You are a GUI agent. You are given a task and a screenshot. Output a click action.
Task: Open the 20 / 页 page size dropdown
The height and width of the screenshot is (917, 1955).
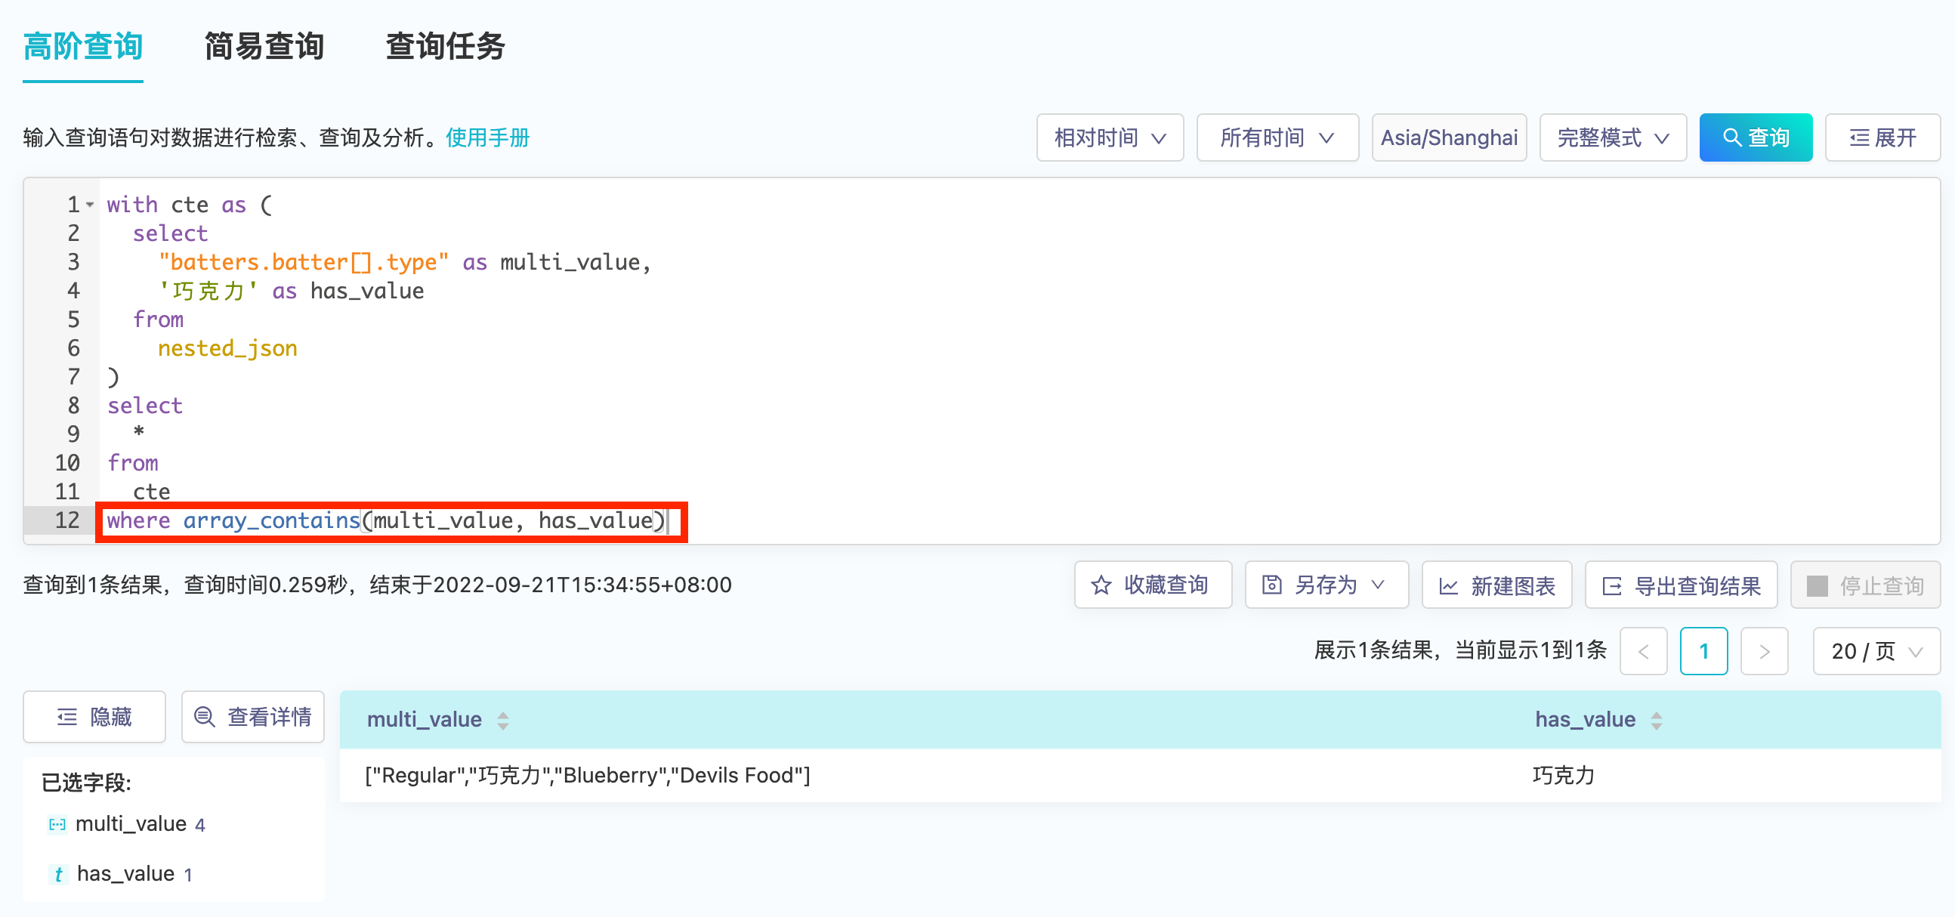tap(1876, 651)
